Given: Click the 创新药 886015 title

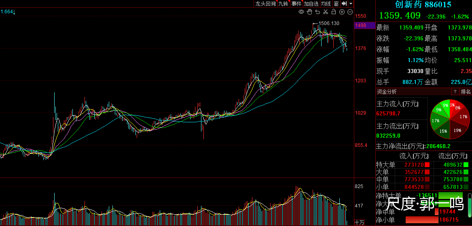Looking at the screenshot, I should point(423,5).
